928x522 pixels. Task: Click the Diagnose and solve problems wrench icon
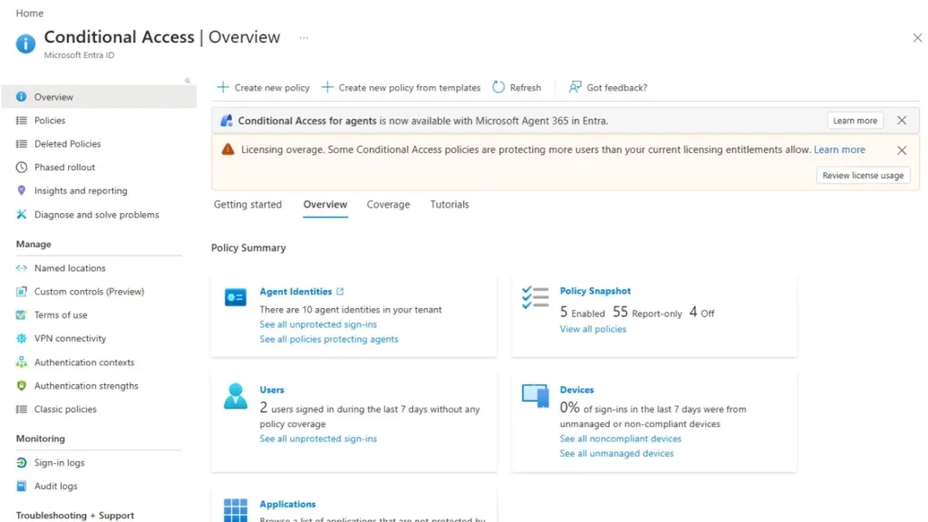point(22,214)
